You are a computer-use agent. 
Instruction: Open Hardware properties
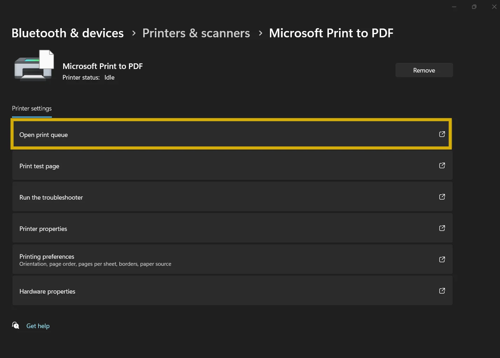click(x=232, y=291)
